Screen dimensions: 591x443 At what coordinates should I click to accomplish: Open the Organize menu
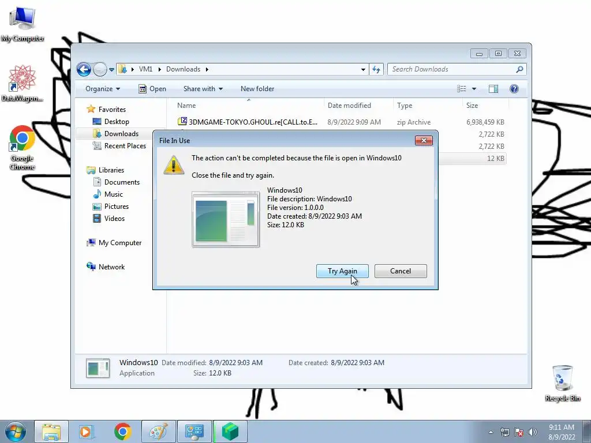pos(103,89)
